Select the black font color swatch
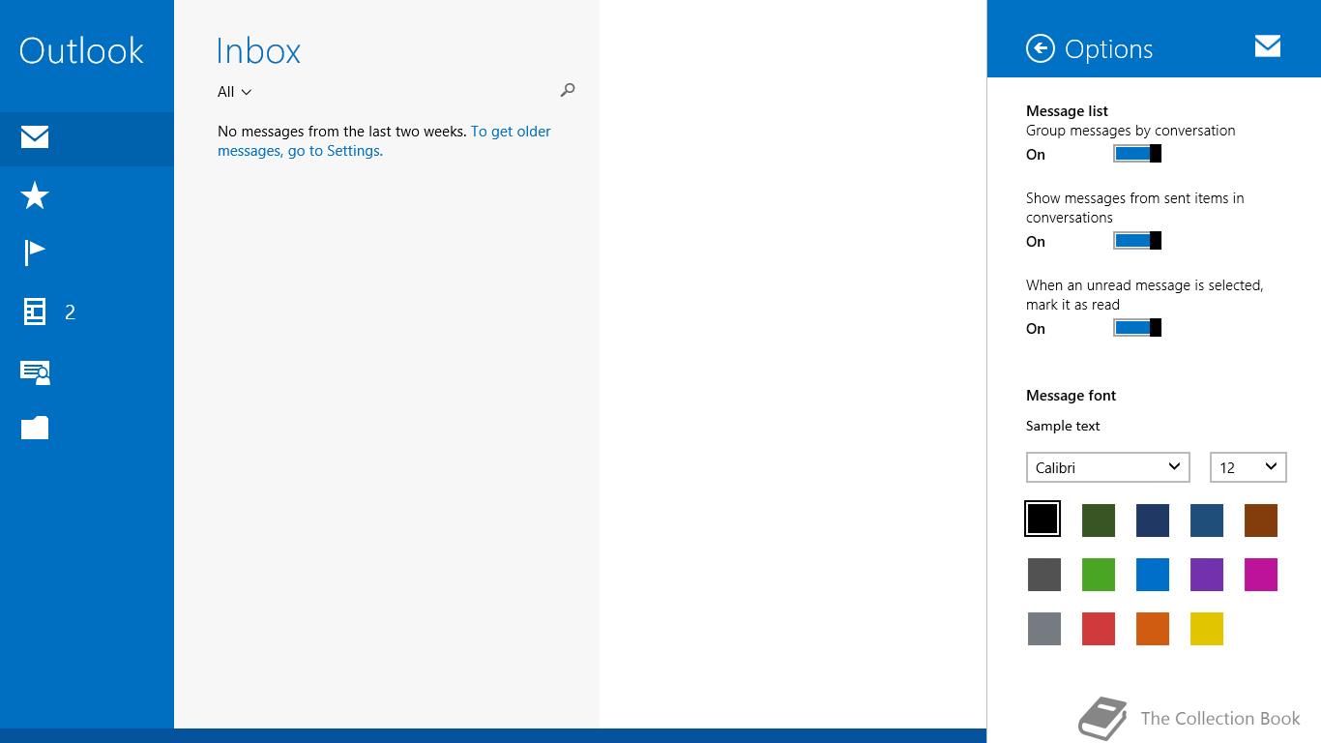 (1042, 520)
